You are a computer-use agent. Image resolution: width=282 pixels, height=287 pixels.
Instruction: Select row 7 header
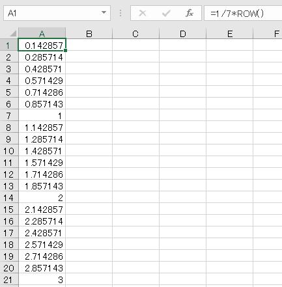pos(9,115)
